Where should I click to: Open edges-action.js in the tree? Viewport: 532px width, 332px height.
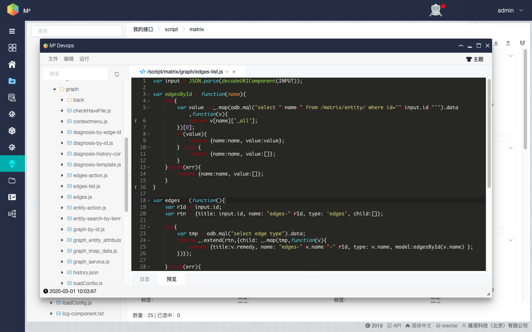90,176
